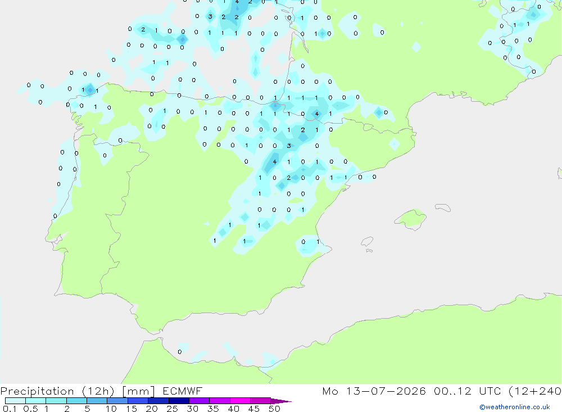Image resolution: width=562 pixels, height=412 pixels.
Task: Click the '25' legend value label
Action: click(172, 409)
